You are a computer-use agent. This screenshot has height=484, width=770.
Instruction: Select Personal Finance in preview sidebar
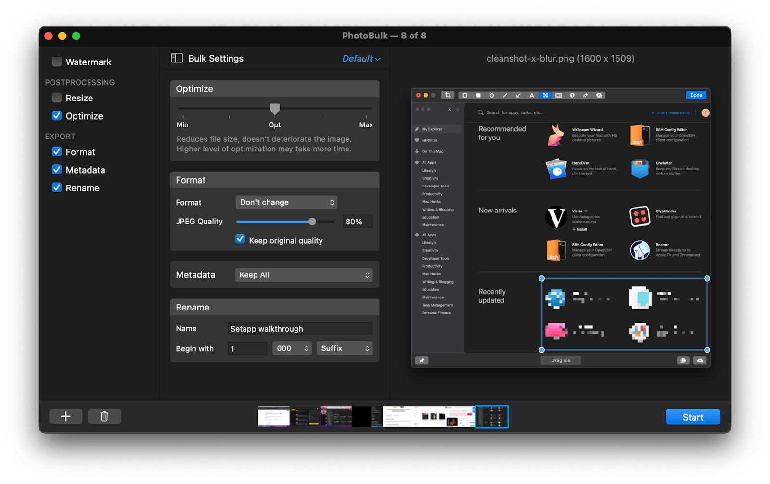pos(436,313)
